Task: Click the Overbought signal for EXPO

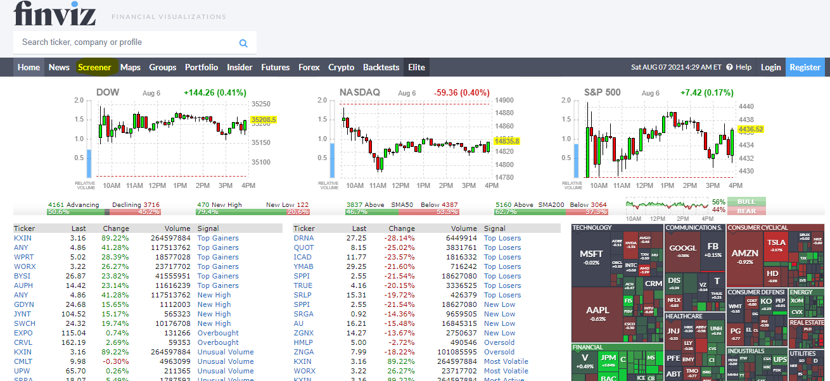Action: [218, 333]
